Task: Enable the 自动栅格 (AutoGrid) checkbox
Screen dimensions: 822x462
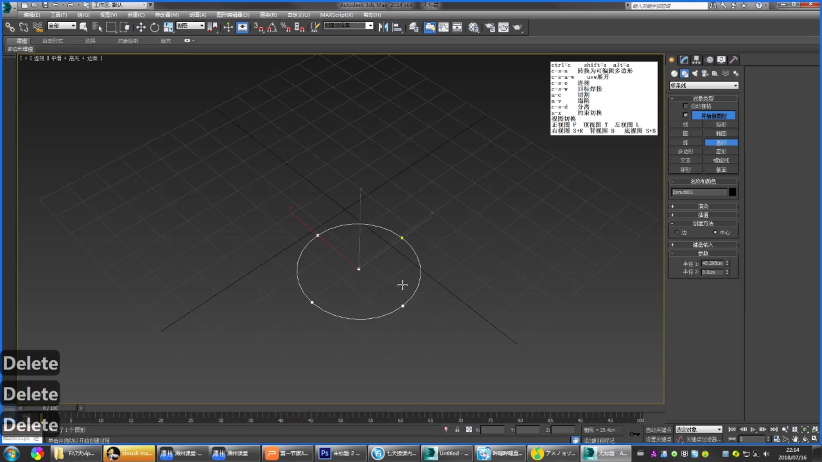Action: [686, 106]
